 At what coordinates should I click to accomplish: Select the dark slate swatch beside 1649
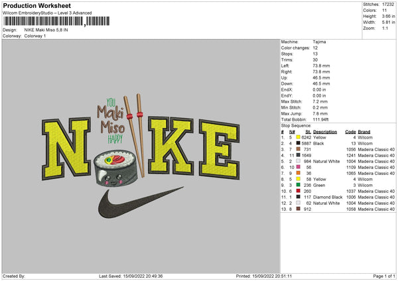298,155
